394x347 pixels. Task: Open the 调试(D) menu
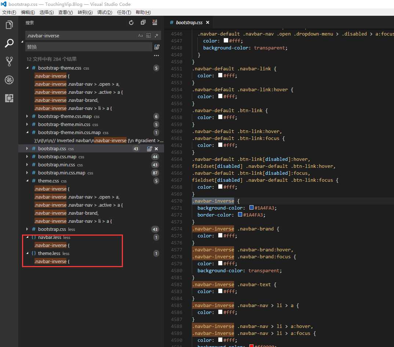point(105,12)
